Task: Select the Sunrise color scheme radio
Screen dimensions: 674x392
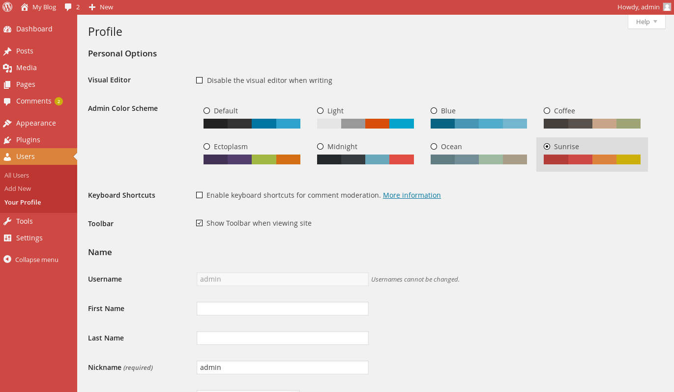Action: (x=547, y=147)
